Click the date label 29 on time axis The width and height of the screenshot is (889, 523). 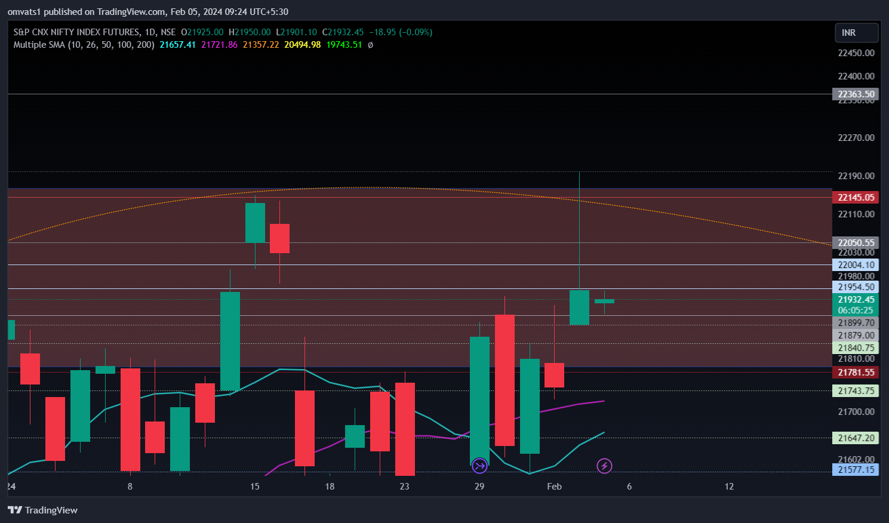(x=479, y=487)
